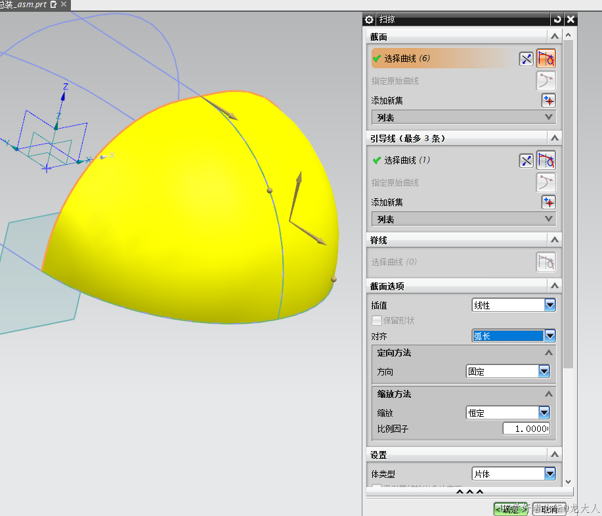Click the curve selection icon in 截面 section
The height and width of the screenshot is (516, 602).
point(546,59)
